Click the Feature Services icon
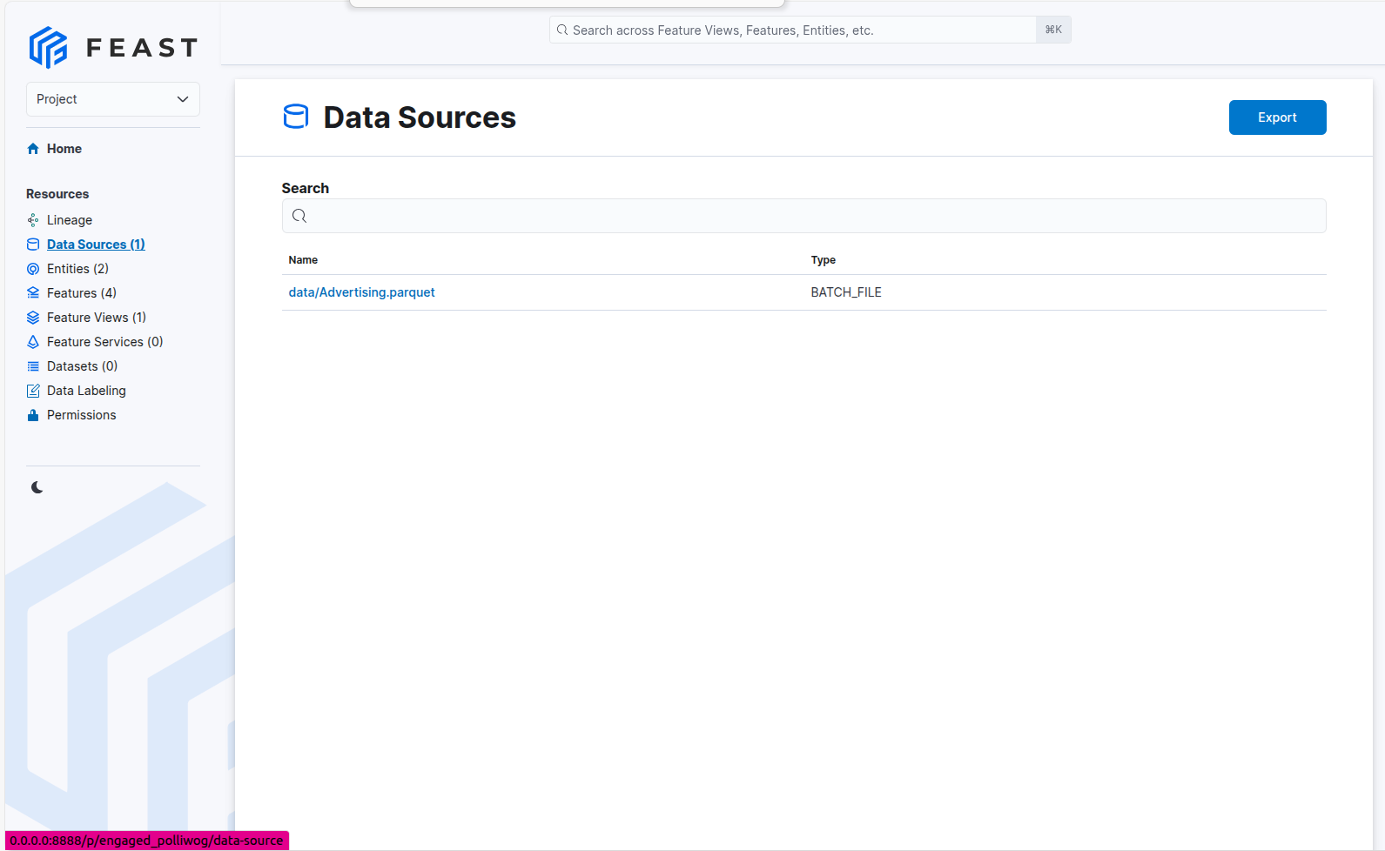This screenshot has height=851, width=1385. pos(33,342)
